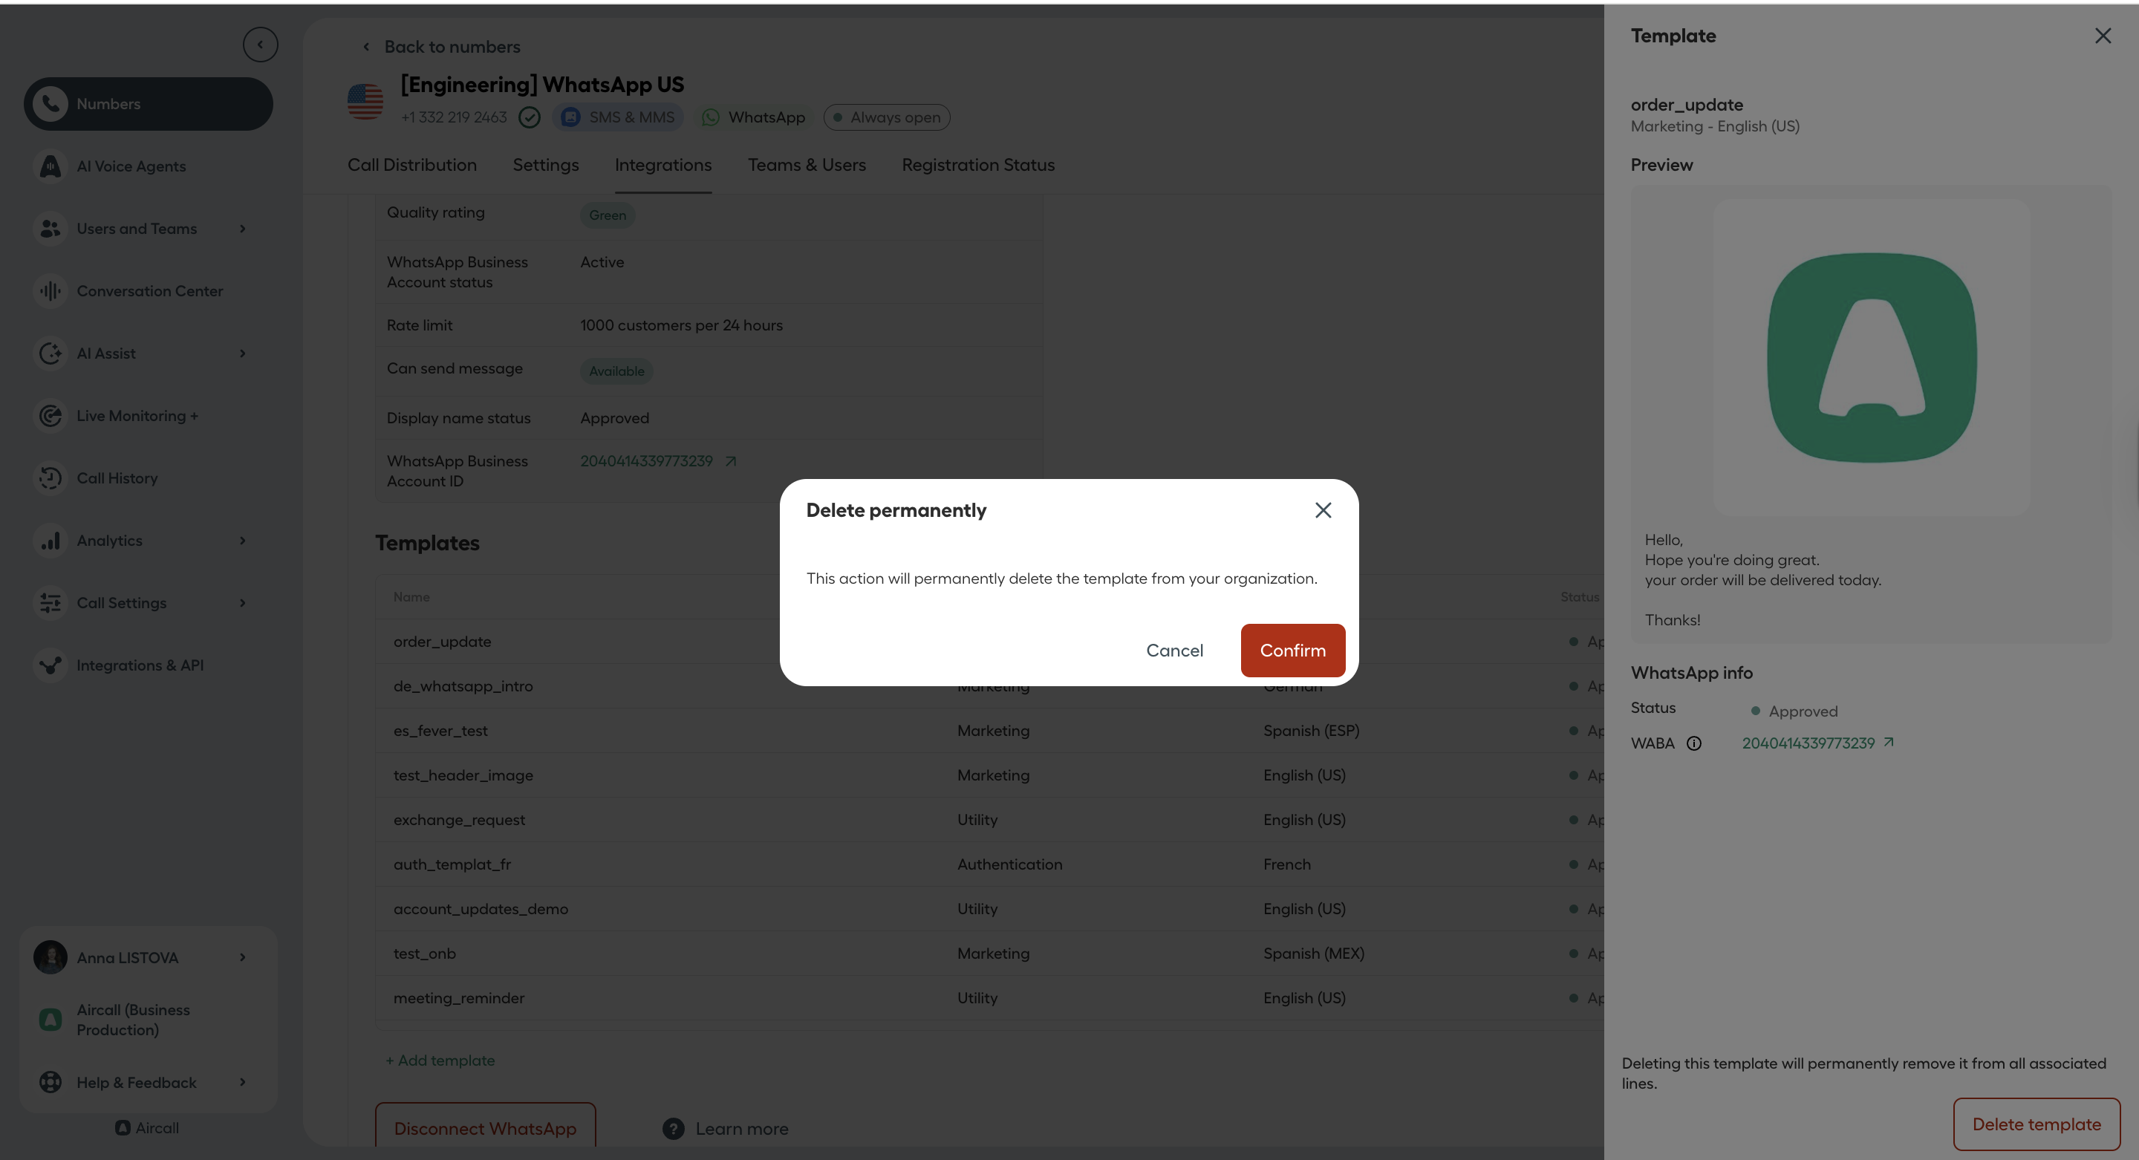
Task: Expand the Users and Teams submenu
Action: point(242,228)
